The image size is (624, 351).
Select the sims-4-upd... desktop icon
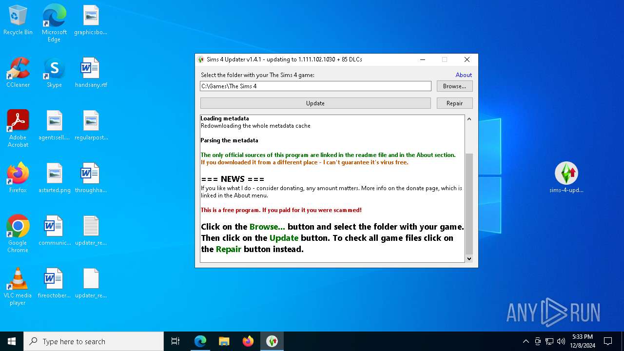point(566,177)
